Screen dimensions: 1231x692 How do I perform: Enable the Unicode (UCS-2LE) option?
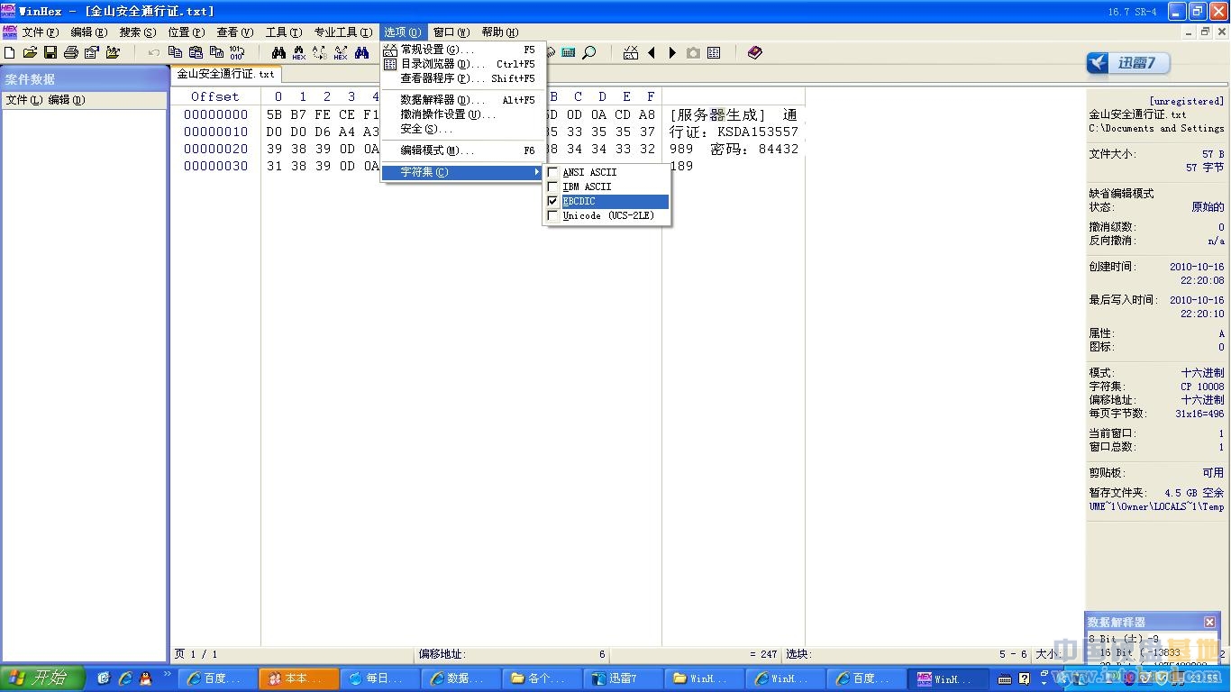(553, 216)
